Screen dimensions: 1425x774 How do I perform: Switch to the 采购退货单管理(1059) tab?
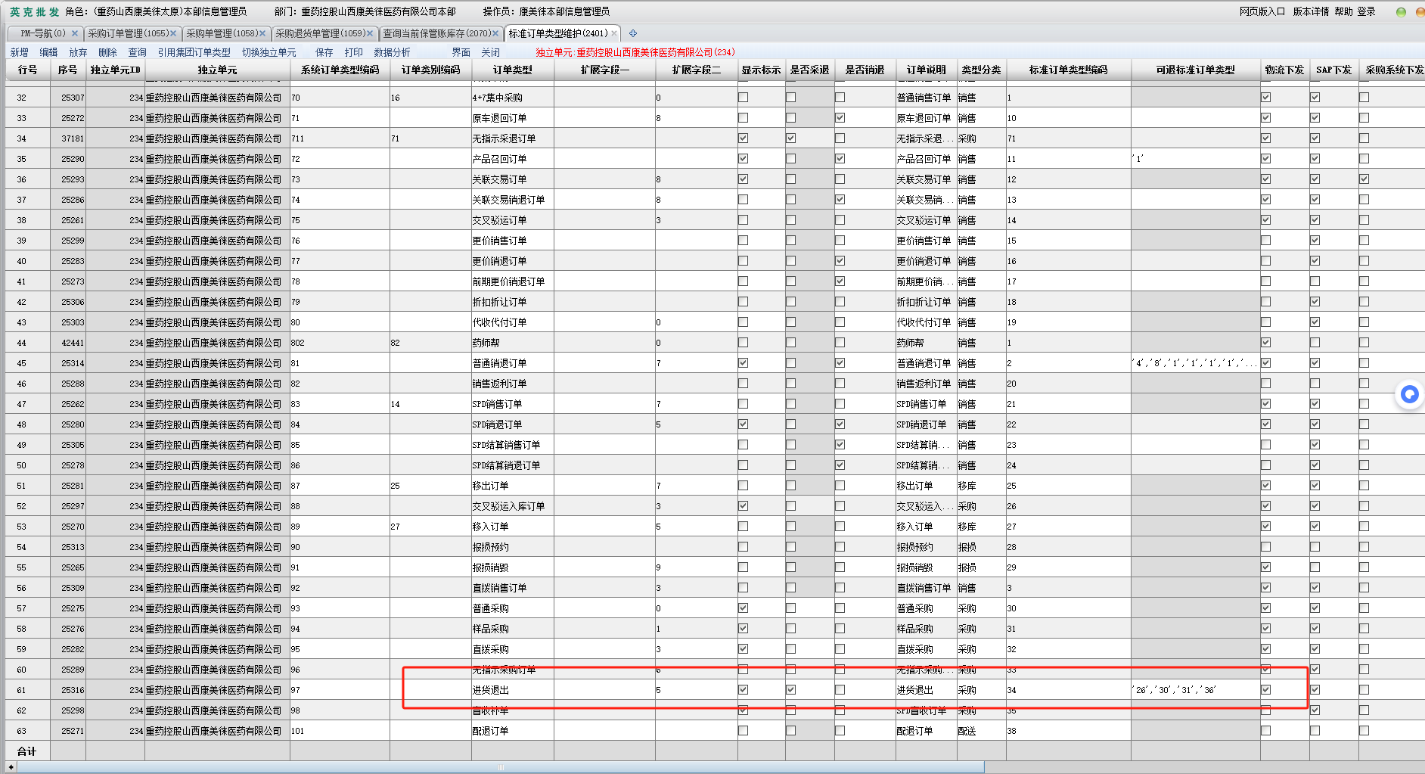[x=319, y=33]
